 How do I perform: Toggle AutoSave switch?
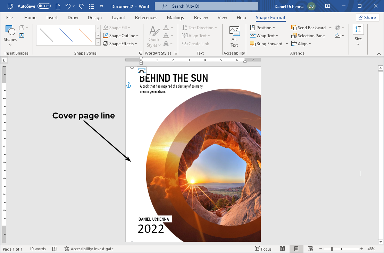tap(44, 6)
